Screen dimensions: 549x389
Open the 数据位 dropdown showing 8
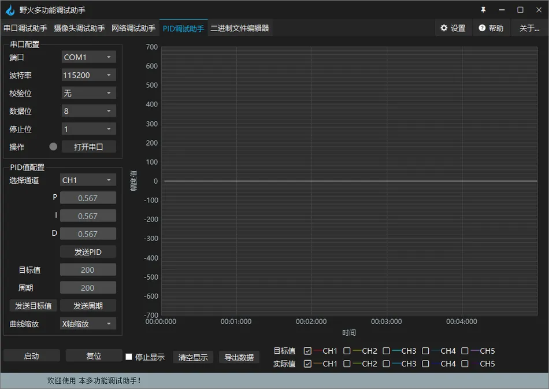tap(88, 111)
